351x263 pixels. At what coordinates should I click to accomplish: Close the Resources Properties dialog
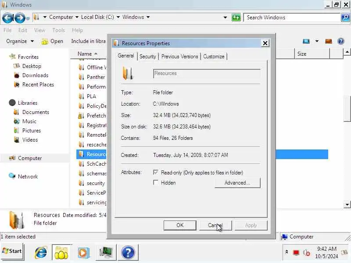point(265,43)
